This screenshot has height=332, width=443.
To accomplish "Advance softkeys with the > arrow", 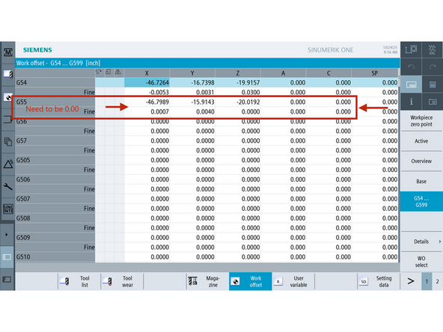I will tap(411, 281).
